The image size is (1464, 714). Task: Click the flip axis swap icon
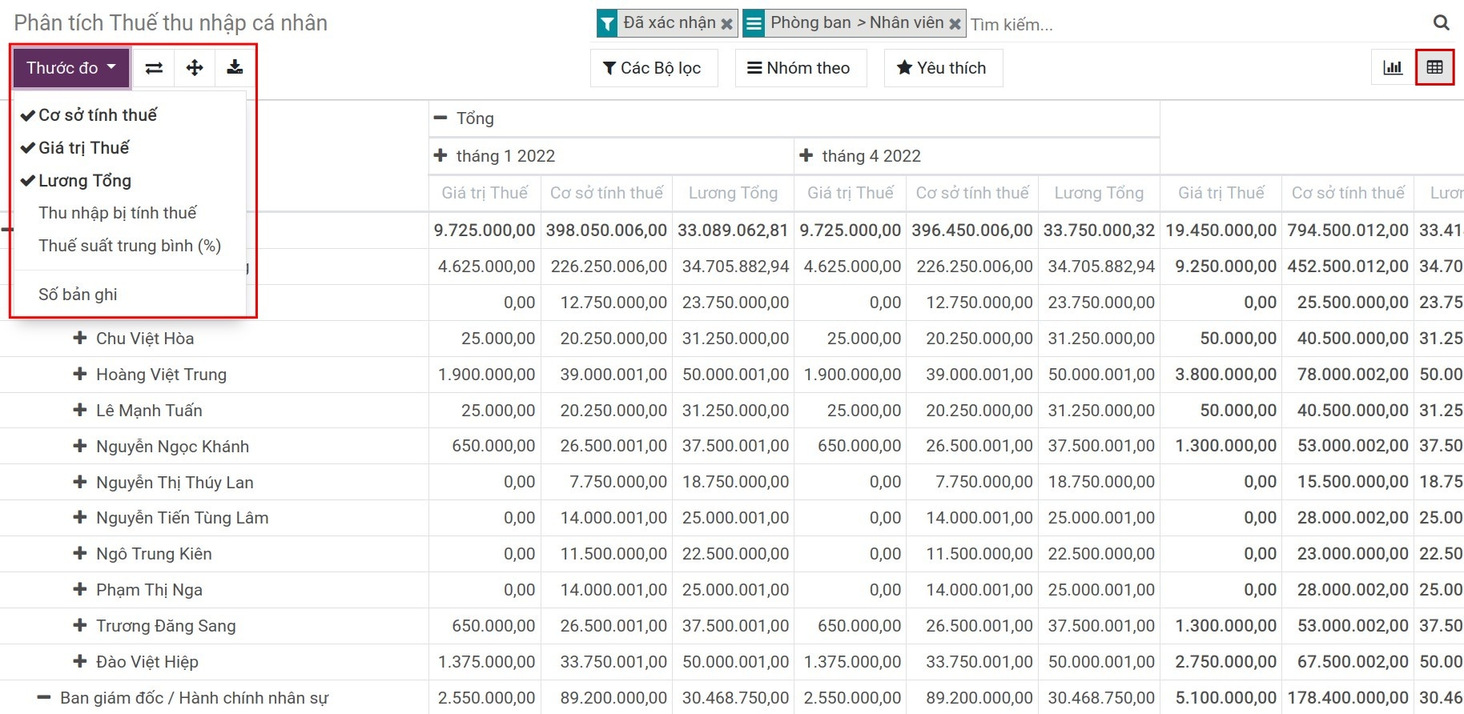[x=154, y=68]
